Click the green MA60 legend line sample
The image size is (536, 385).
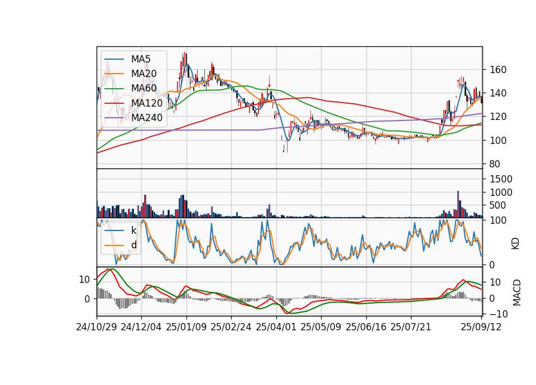pyautogui.click(x=114, y=89)
